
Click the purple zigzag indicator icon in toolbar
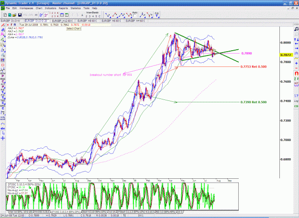(46, 15)
